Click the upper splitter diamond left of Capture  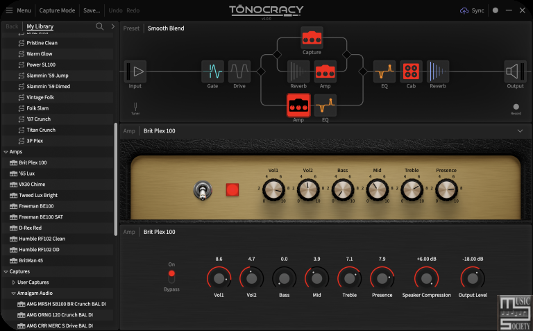pyautogui.click(x=277, y=54)
